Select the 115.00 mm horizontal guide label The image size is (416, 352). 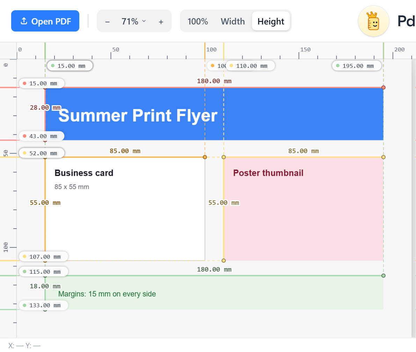tap(44, 272)
